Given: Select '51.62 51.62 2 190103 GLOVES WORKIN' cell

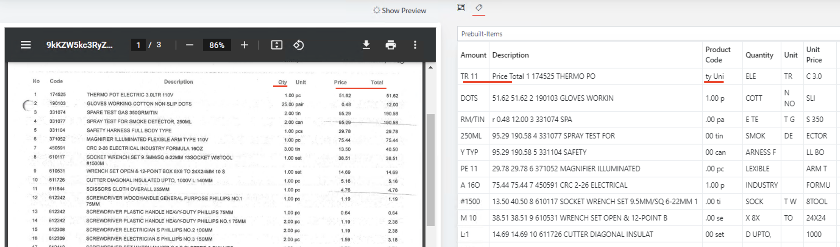Looking at the screenshot, I should (596, 98).
